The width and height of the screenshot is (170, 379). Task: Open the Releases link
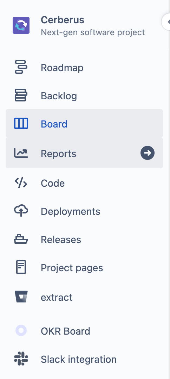[x=84, y=239]
